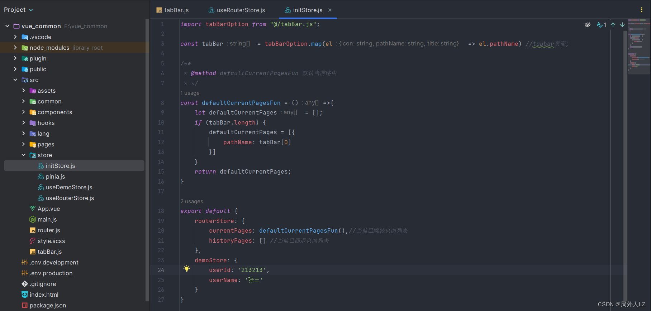This screenshot has height=311, width=651.
Task: Click the userName value '张三'
Action: pyautogui.click(x=254, y=280)
